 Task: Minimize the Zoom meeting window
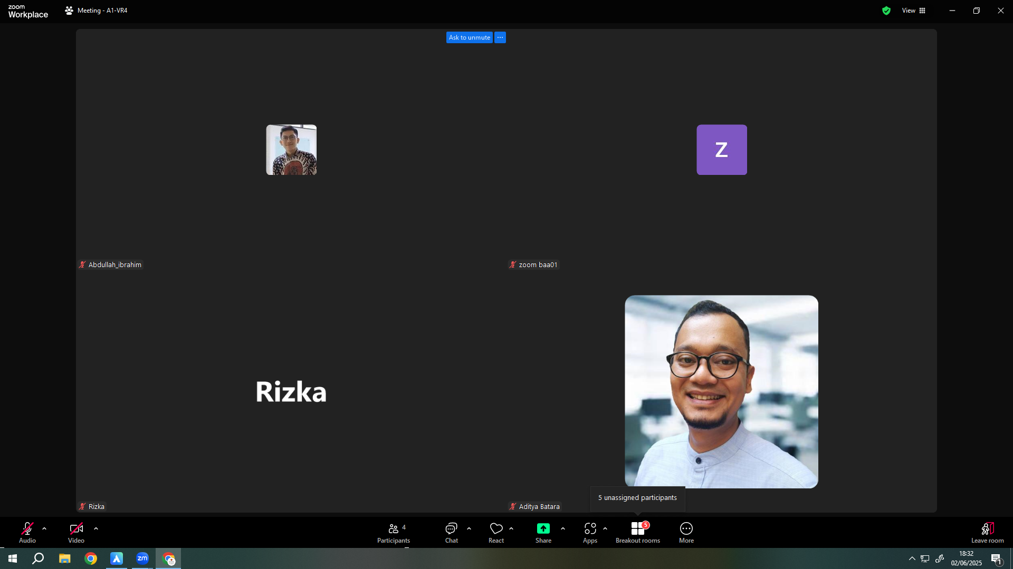click(952, 11)
